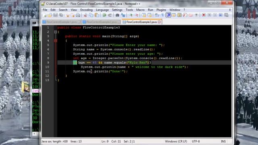The image size is (258, 145).
Task: Toggle word wrap in the toolbar
Action: click(157, 15)
